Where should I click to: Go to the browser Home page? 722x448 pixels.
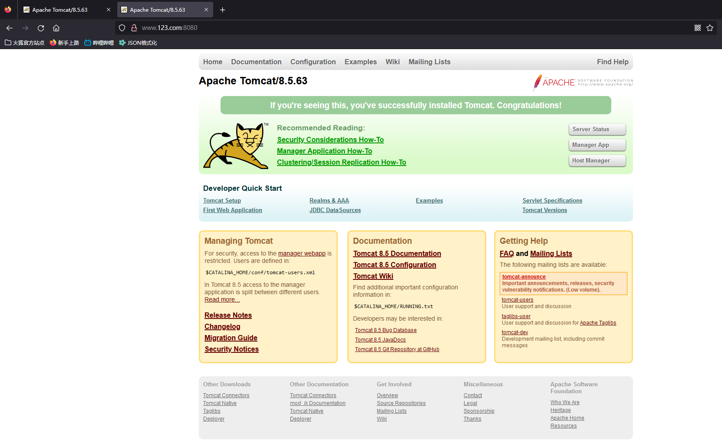click(56, 28)
